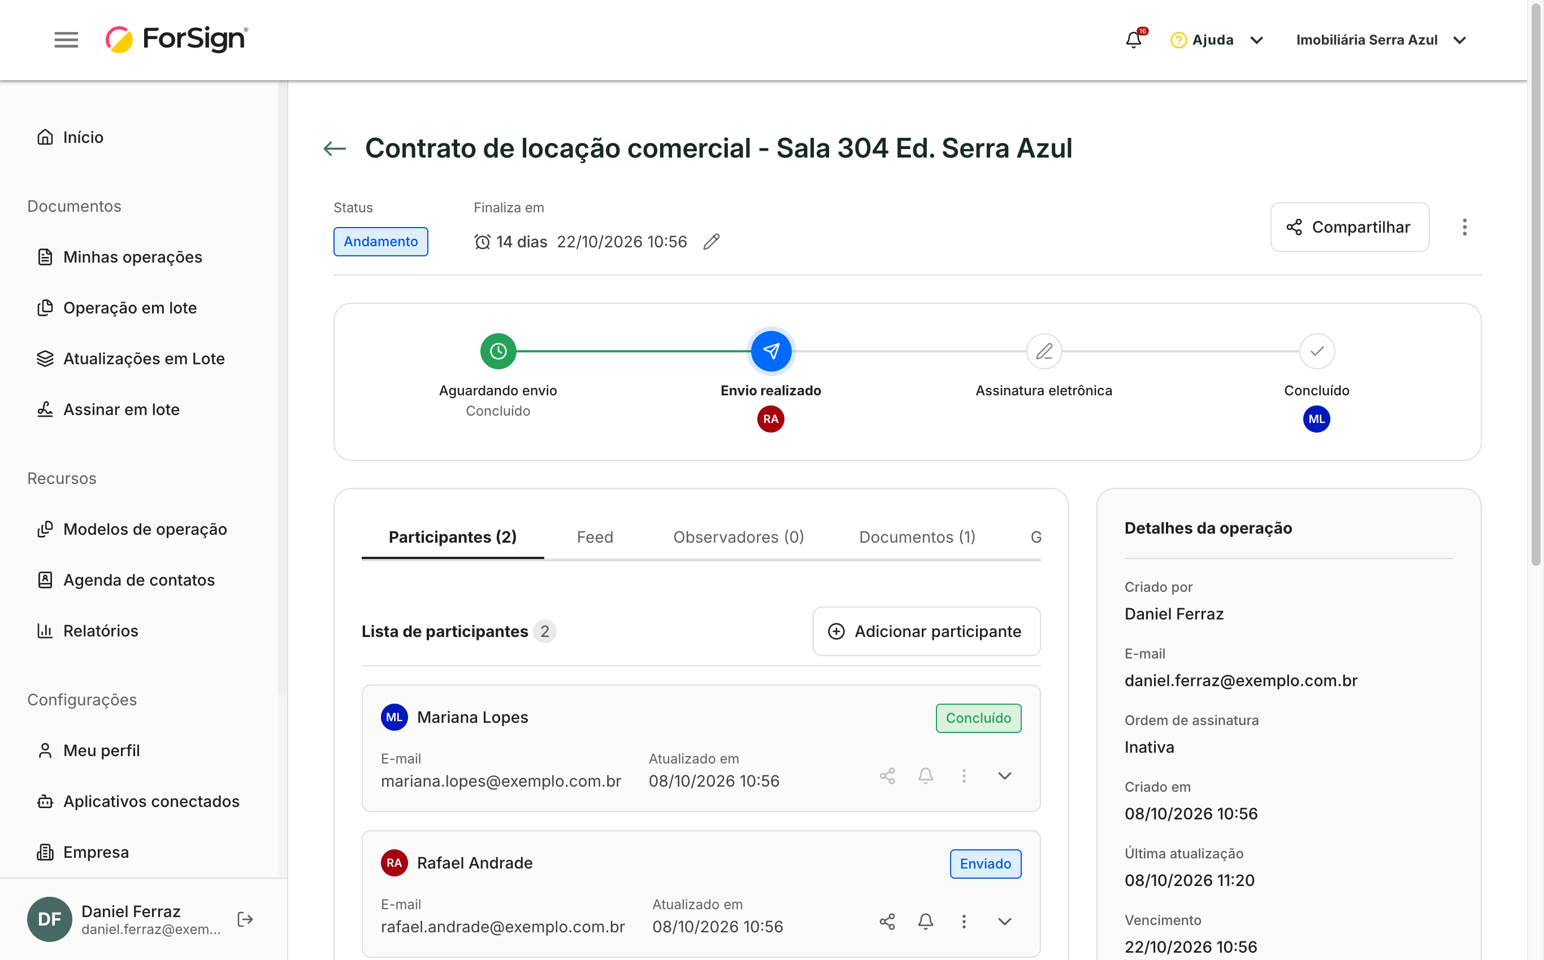
Task: Open Modelos de operação
Action: pyautogui.click(x=132, y=529)
